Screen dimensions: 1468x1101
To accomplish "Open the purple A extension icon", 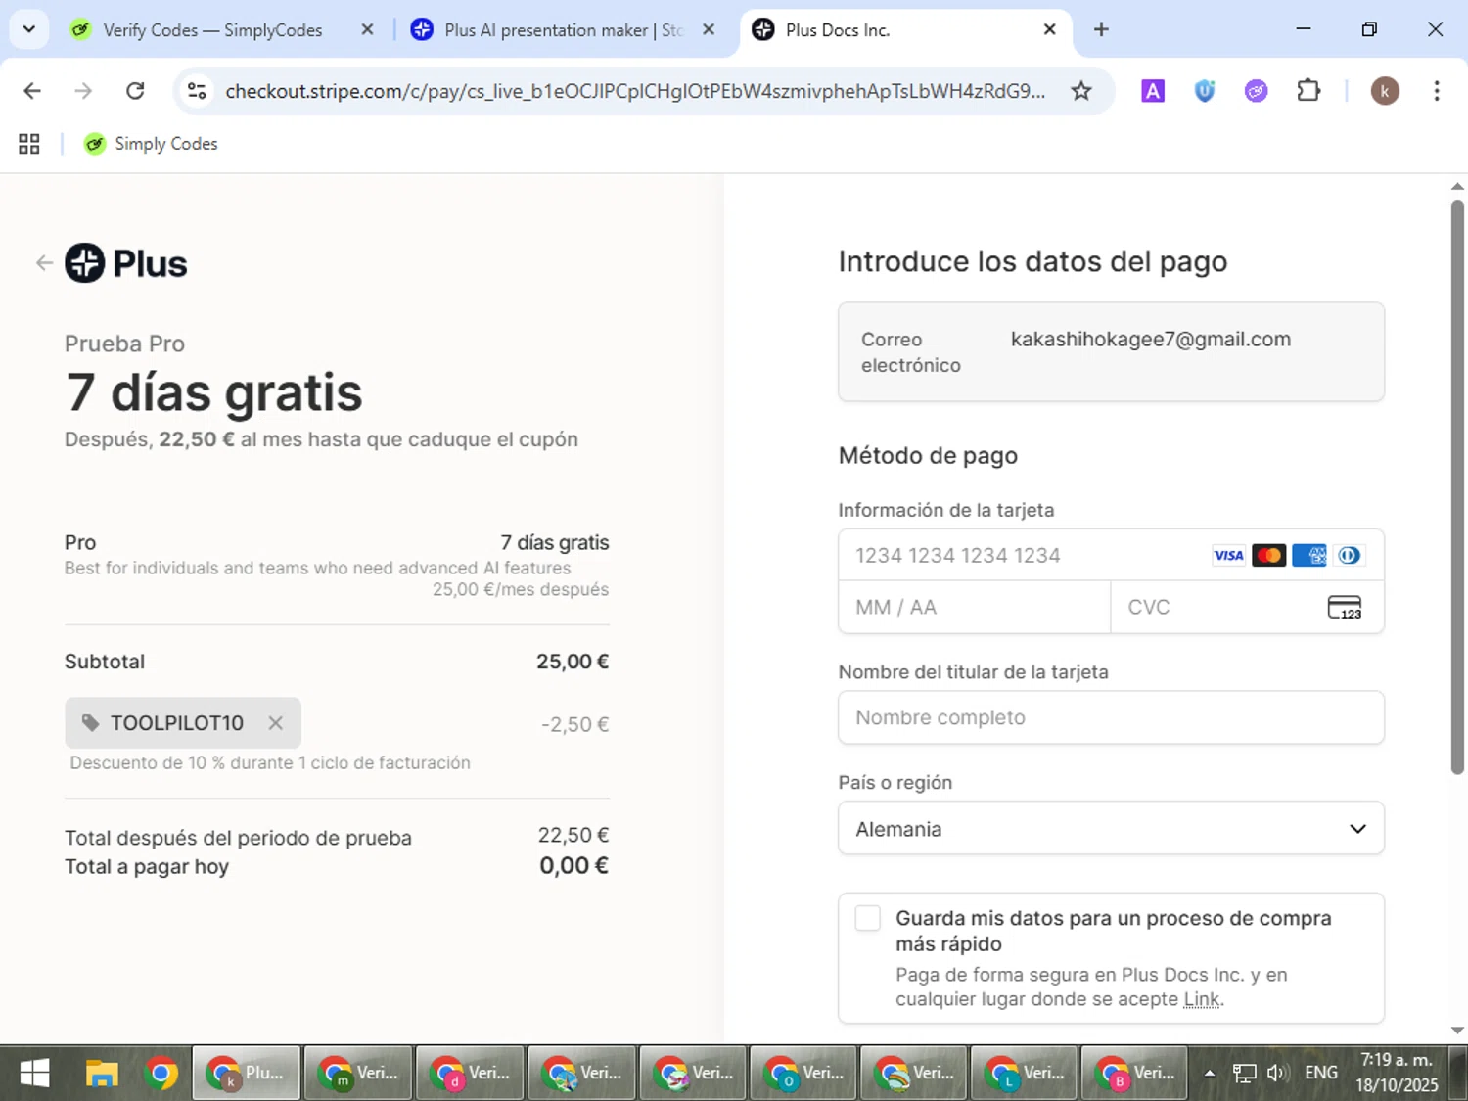I will tap(1153, 91).
